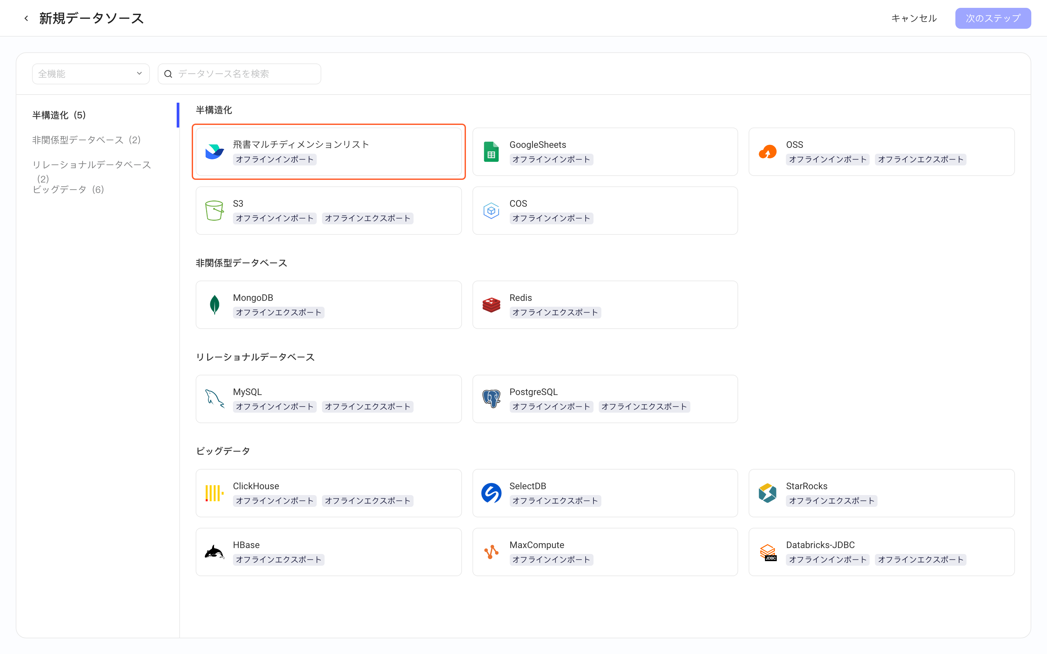This screenshot has height=654, width=1047.
Task: Click the S3 green bucket icon
Action: 215,211
